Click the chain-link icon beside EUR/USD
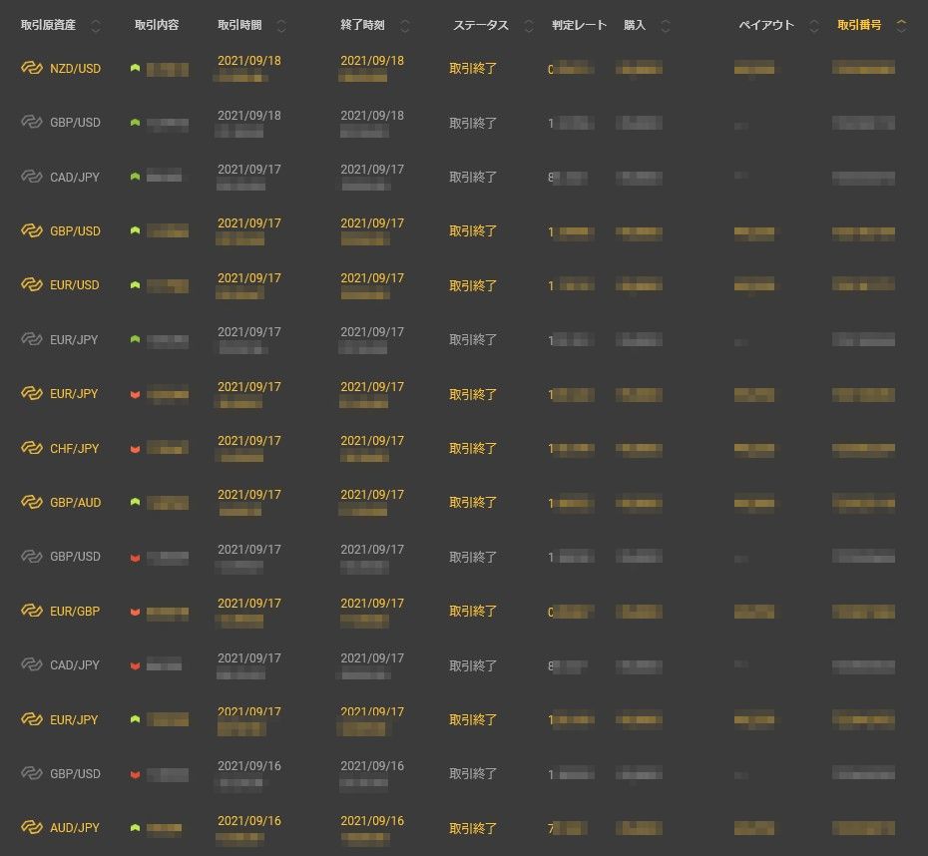 pyautogui.click(x=32, y=285)
